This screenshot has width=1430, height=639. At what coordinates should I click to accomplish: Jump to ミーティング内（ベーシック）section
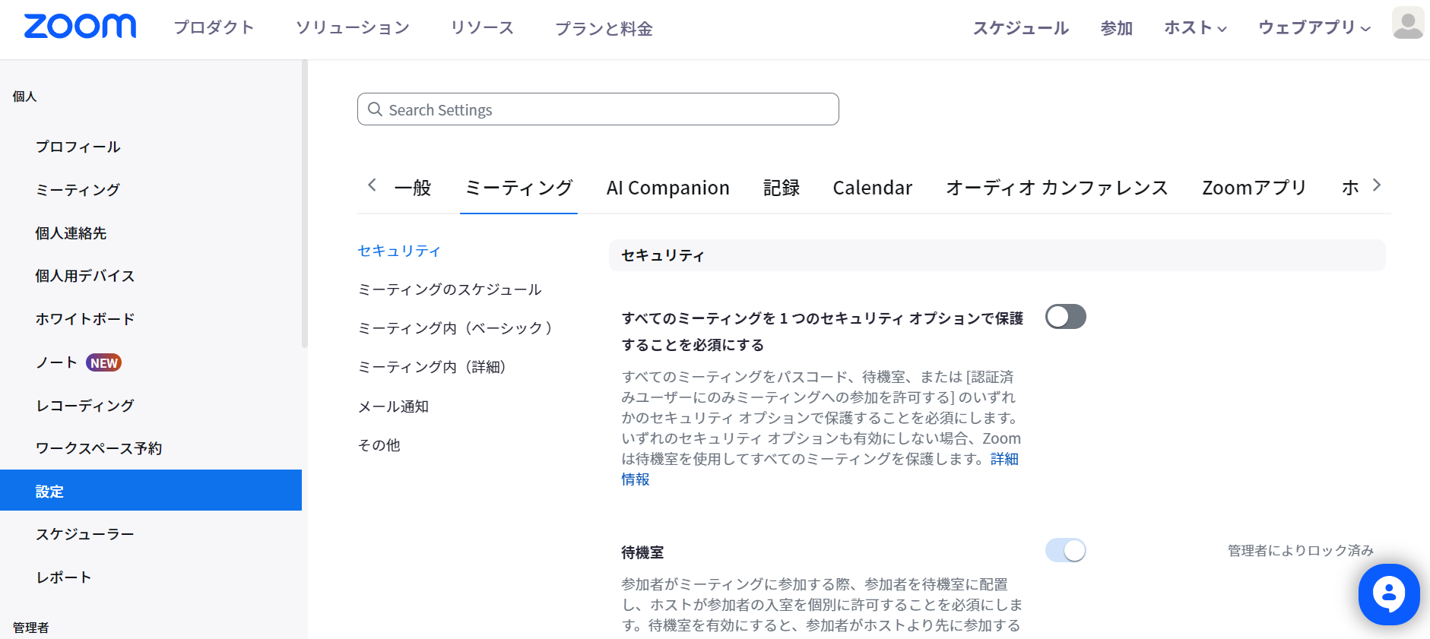click(455, 328)
